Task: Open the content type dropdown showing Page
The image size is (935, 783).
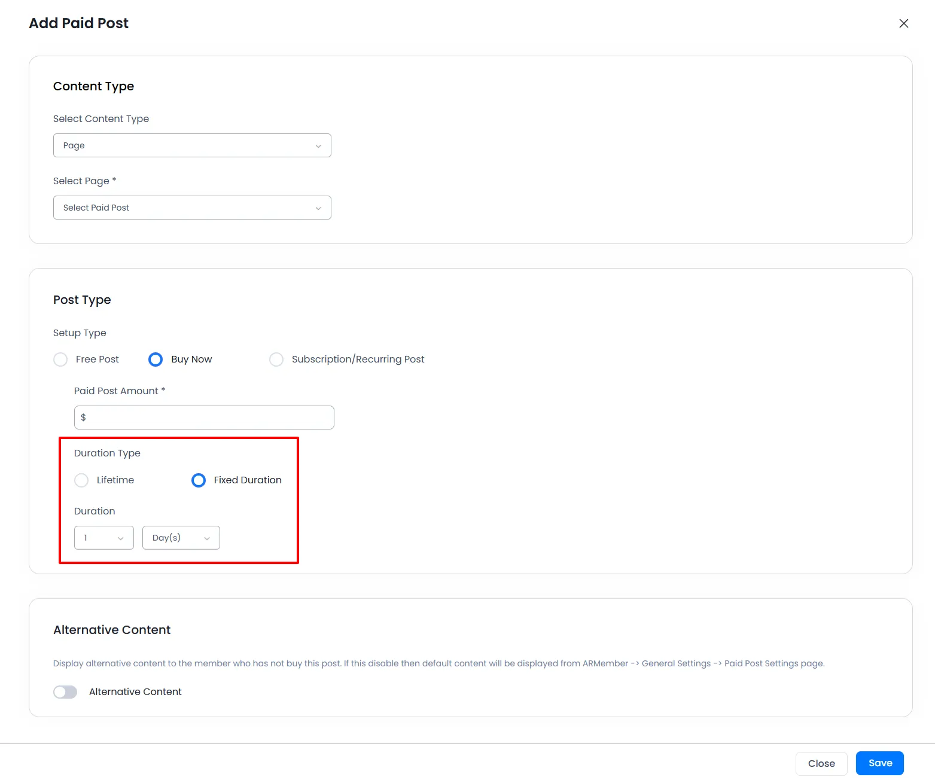Action: (x=191, y=145)
